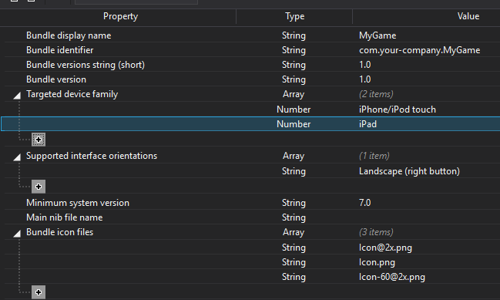The height and width of the screenshot is (300, 500).
Task: Click the Value column header
Action: 468,16
